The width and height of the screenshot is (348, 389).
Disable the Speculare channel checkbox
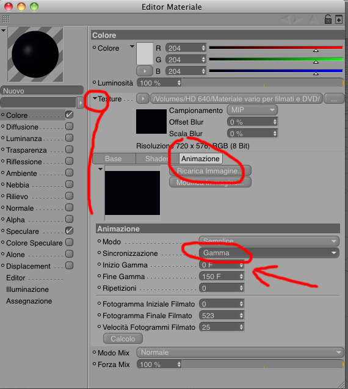point(69,231)
